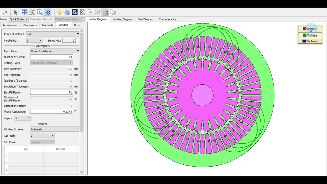
Task: Activate the zoom in/out magnifier tool
Action: tap(32, 12)
